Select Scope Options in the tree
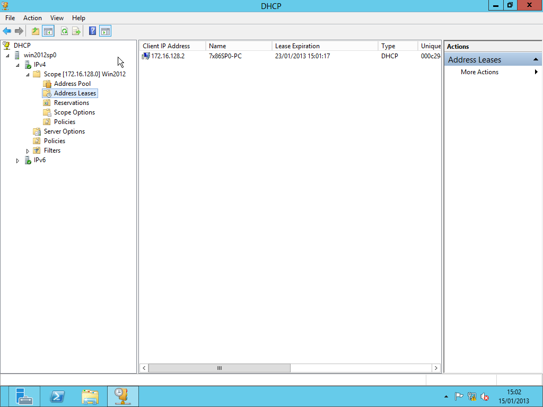Image resolution: width=543 pixels, height=407 pixels. [74, 112]
